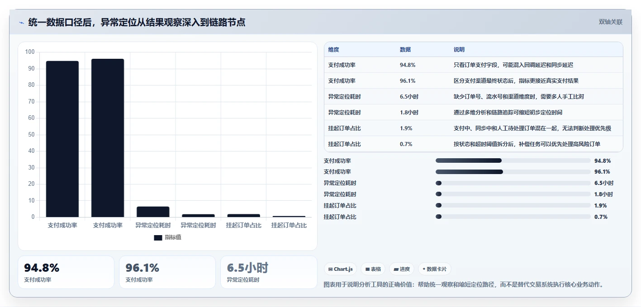Click the 6.5小时 cell in the table
Viewport: 641px width, 307px height.
(x=409, y=97)
